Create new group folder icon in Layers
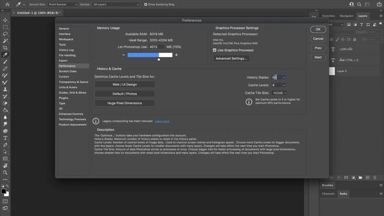The height and width of the screenshot is (216, 384). (x=360, y=178)
